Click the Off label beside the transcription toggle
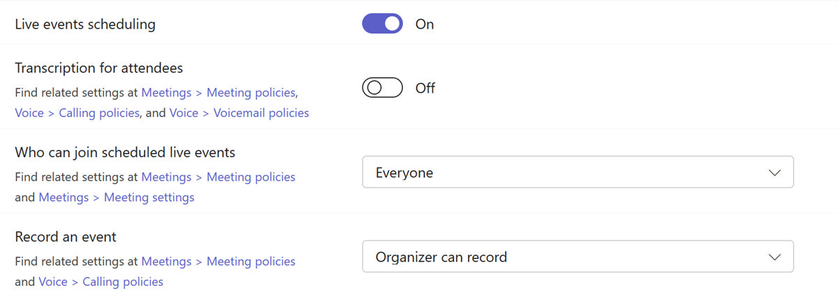 click(x=425, y=89)
